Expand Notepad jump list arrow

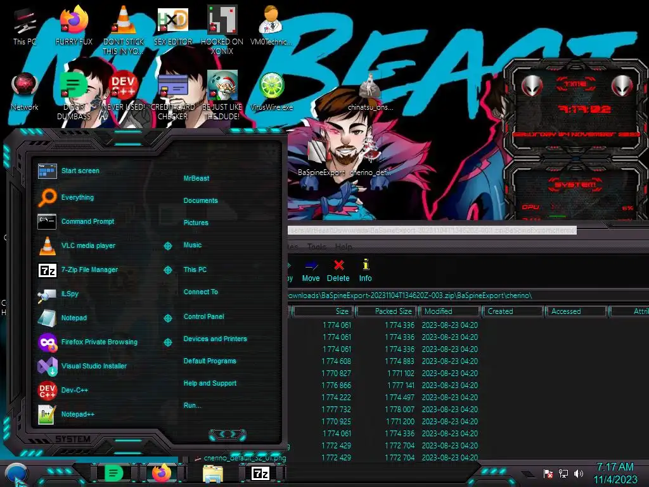167,318
